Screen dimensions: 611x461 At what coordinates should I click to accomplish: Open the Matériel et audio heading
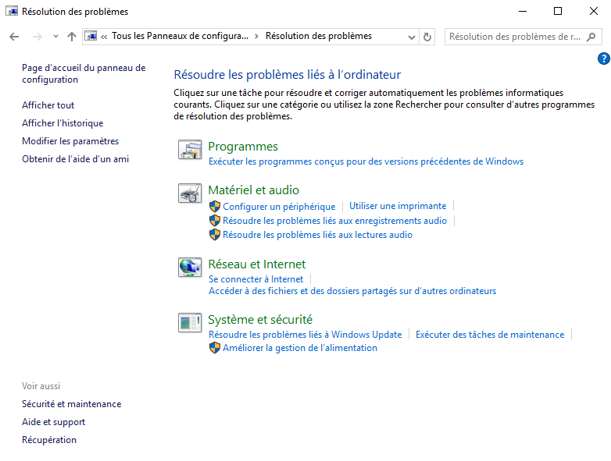tap(254, 190)
